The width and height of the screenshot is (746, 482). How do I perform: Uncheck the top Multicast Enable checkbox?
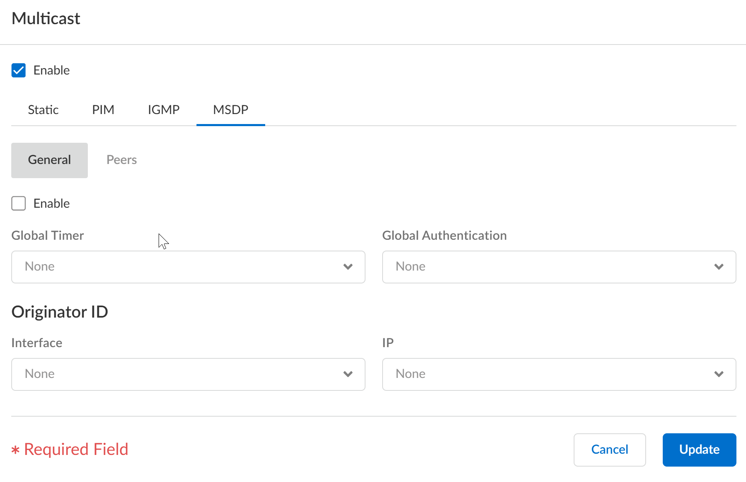click(19, 70)
